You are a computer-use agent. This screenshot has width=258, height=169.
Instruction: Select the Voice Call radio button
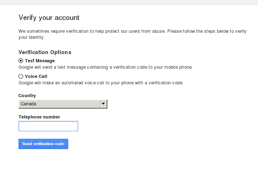[x=21, y=76]
